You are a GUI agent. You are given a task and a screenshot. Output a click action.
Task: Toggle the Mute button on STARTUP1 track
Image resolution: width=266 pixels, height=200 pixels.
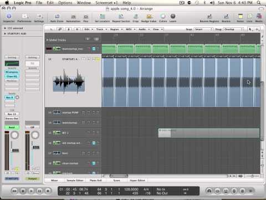click(94, 59)
